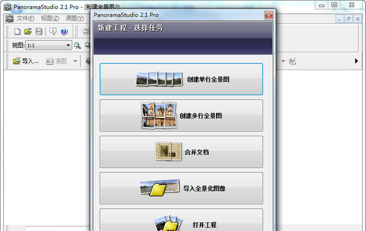Expand the toolbar overflow arrow on the right
Screen dimensions: 366x231
(x=356, y=61)
